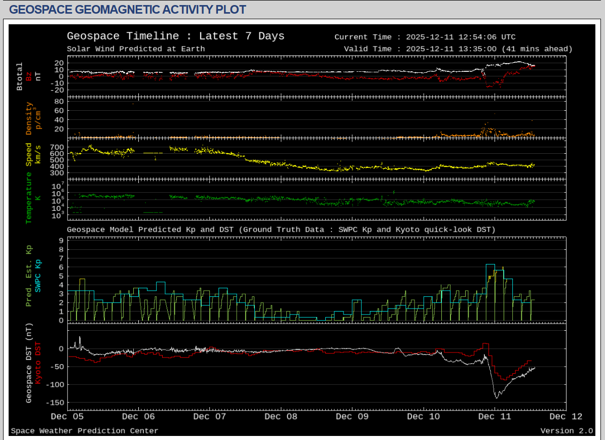Select the orange Density axis label

coord(29,119)
